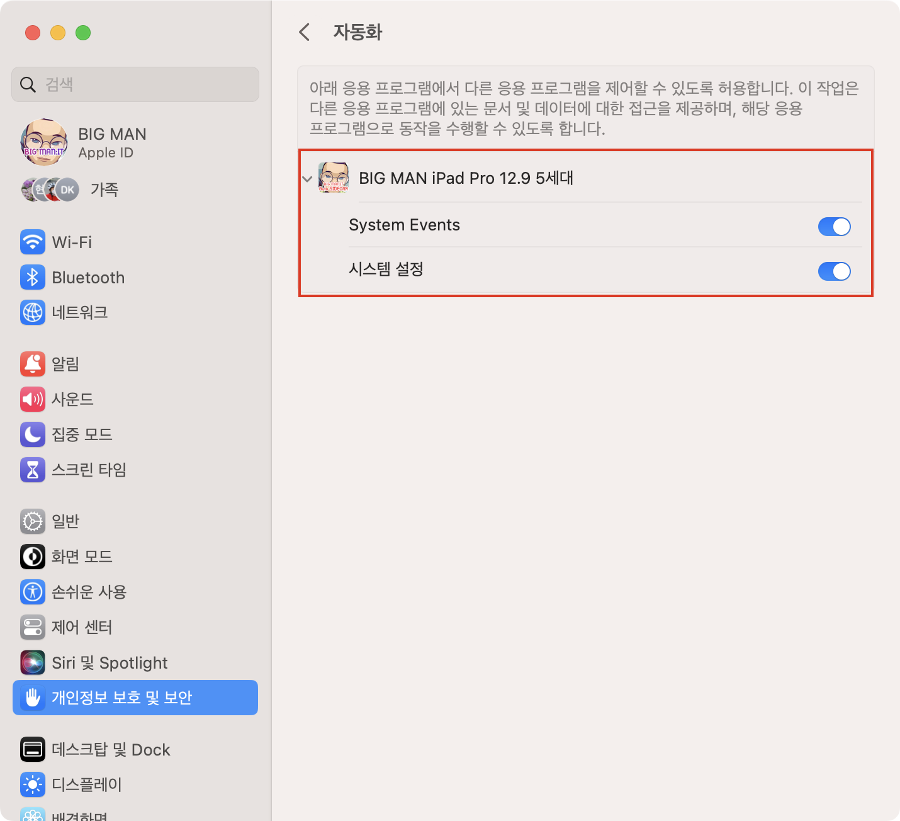900x821 pixels.
Task: Click the yellow minimize window button
Action: coord(58,33)
